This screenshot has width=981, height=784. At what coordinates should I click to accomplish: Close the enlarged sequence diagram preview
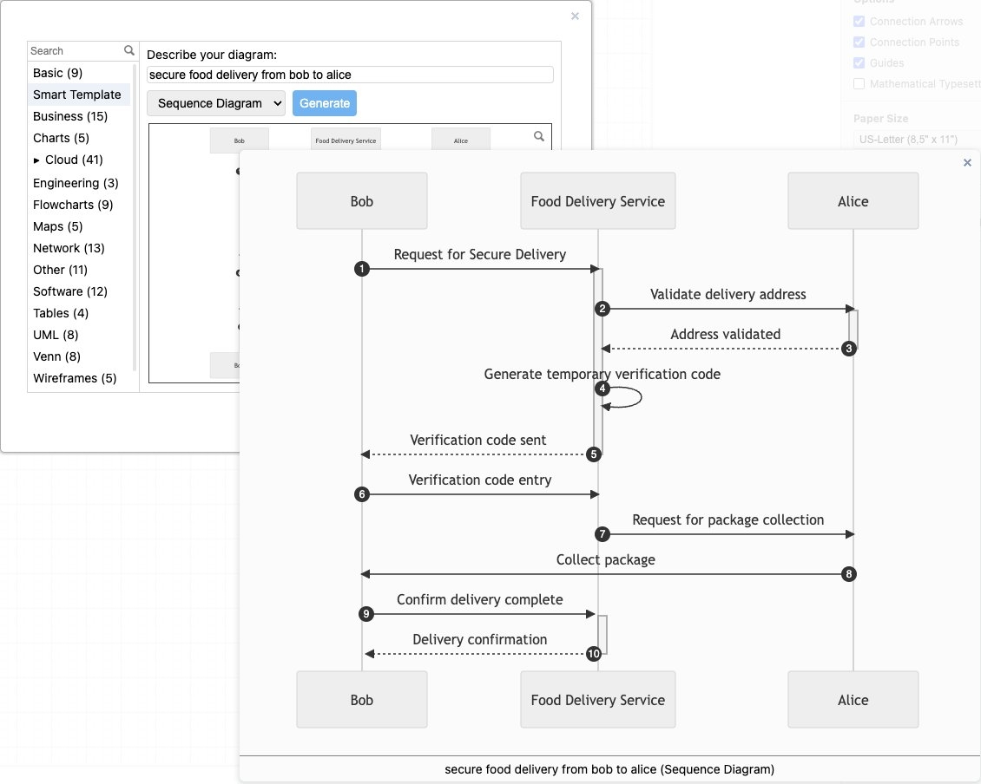coord(967,162)
